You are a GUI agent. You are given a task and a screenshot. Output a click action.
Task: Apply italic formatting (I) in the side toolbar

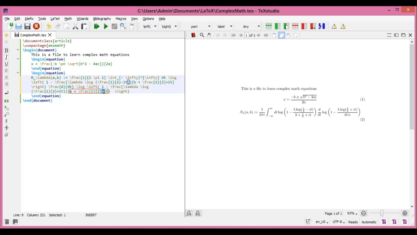tap(6, 57)
